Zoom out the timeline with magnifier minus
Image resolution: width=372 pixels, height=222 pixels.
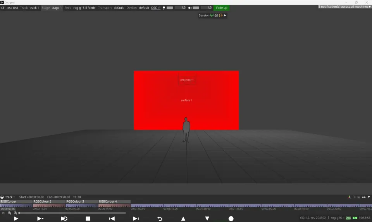(x=9, y=213)
